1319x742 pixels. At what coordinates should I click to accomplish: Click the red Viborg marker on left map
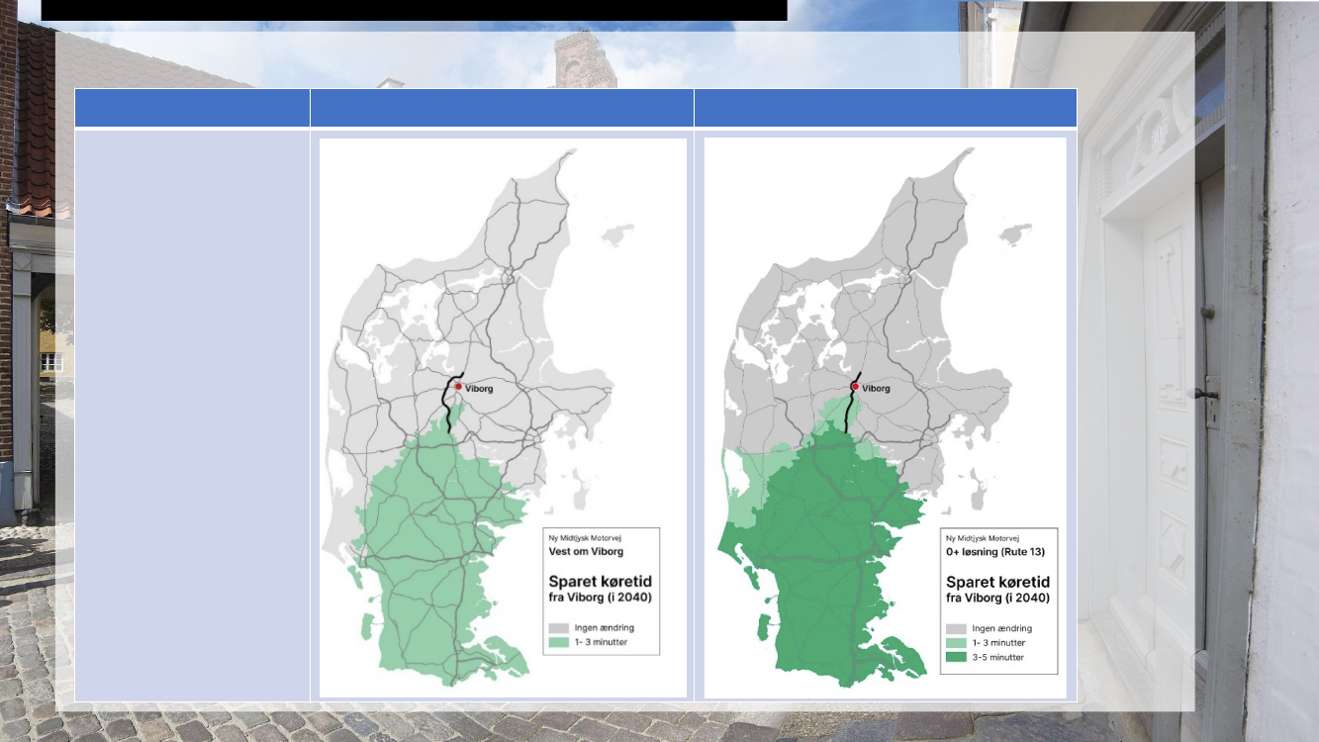(458, 387)
